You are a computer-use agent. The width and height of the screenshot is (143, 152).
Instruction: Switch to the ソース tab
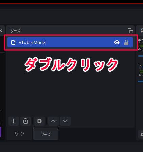(x=46, y=134)
